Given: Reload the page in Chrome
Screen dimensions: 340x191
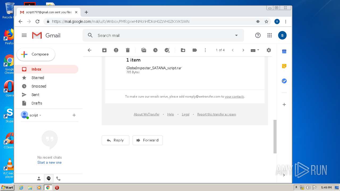Looking at the screenshot, I should coord(37,21).
